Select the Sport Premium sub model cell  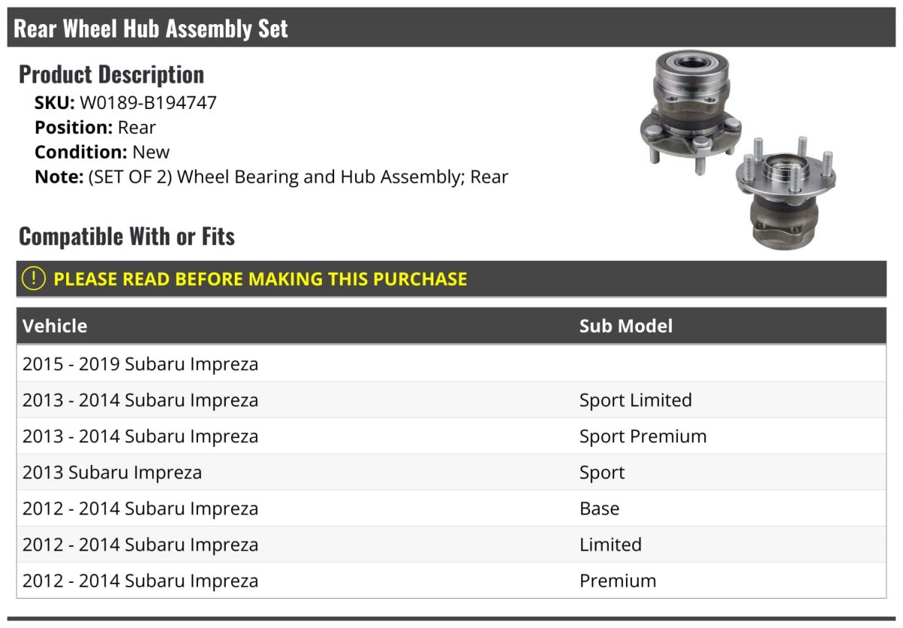coord(643,436)
